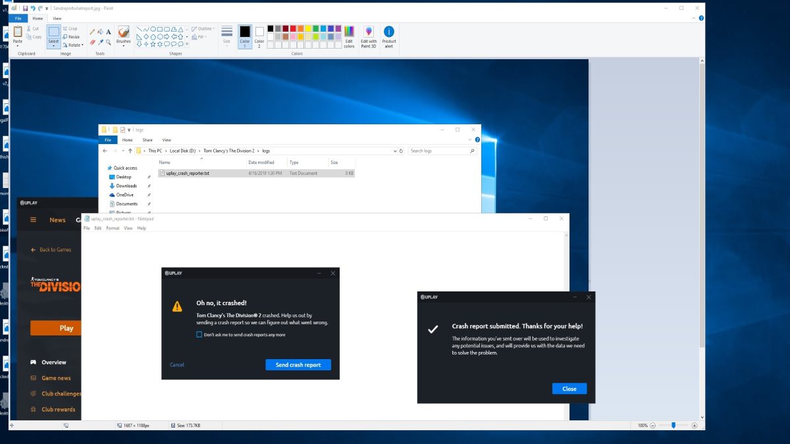Image resolution: width=790 pixels, height=444 pixels.
Task: Open Edit colors dialog
Action: [349, 37]
